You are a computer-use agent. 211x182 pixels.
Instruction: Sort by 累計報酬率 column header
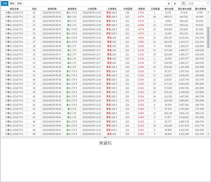199,9
